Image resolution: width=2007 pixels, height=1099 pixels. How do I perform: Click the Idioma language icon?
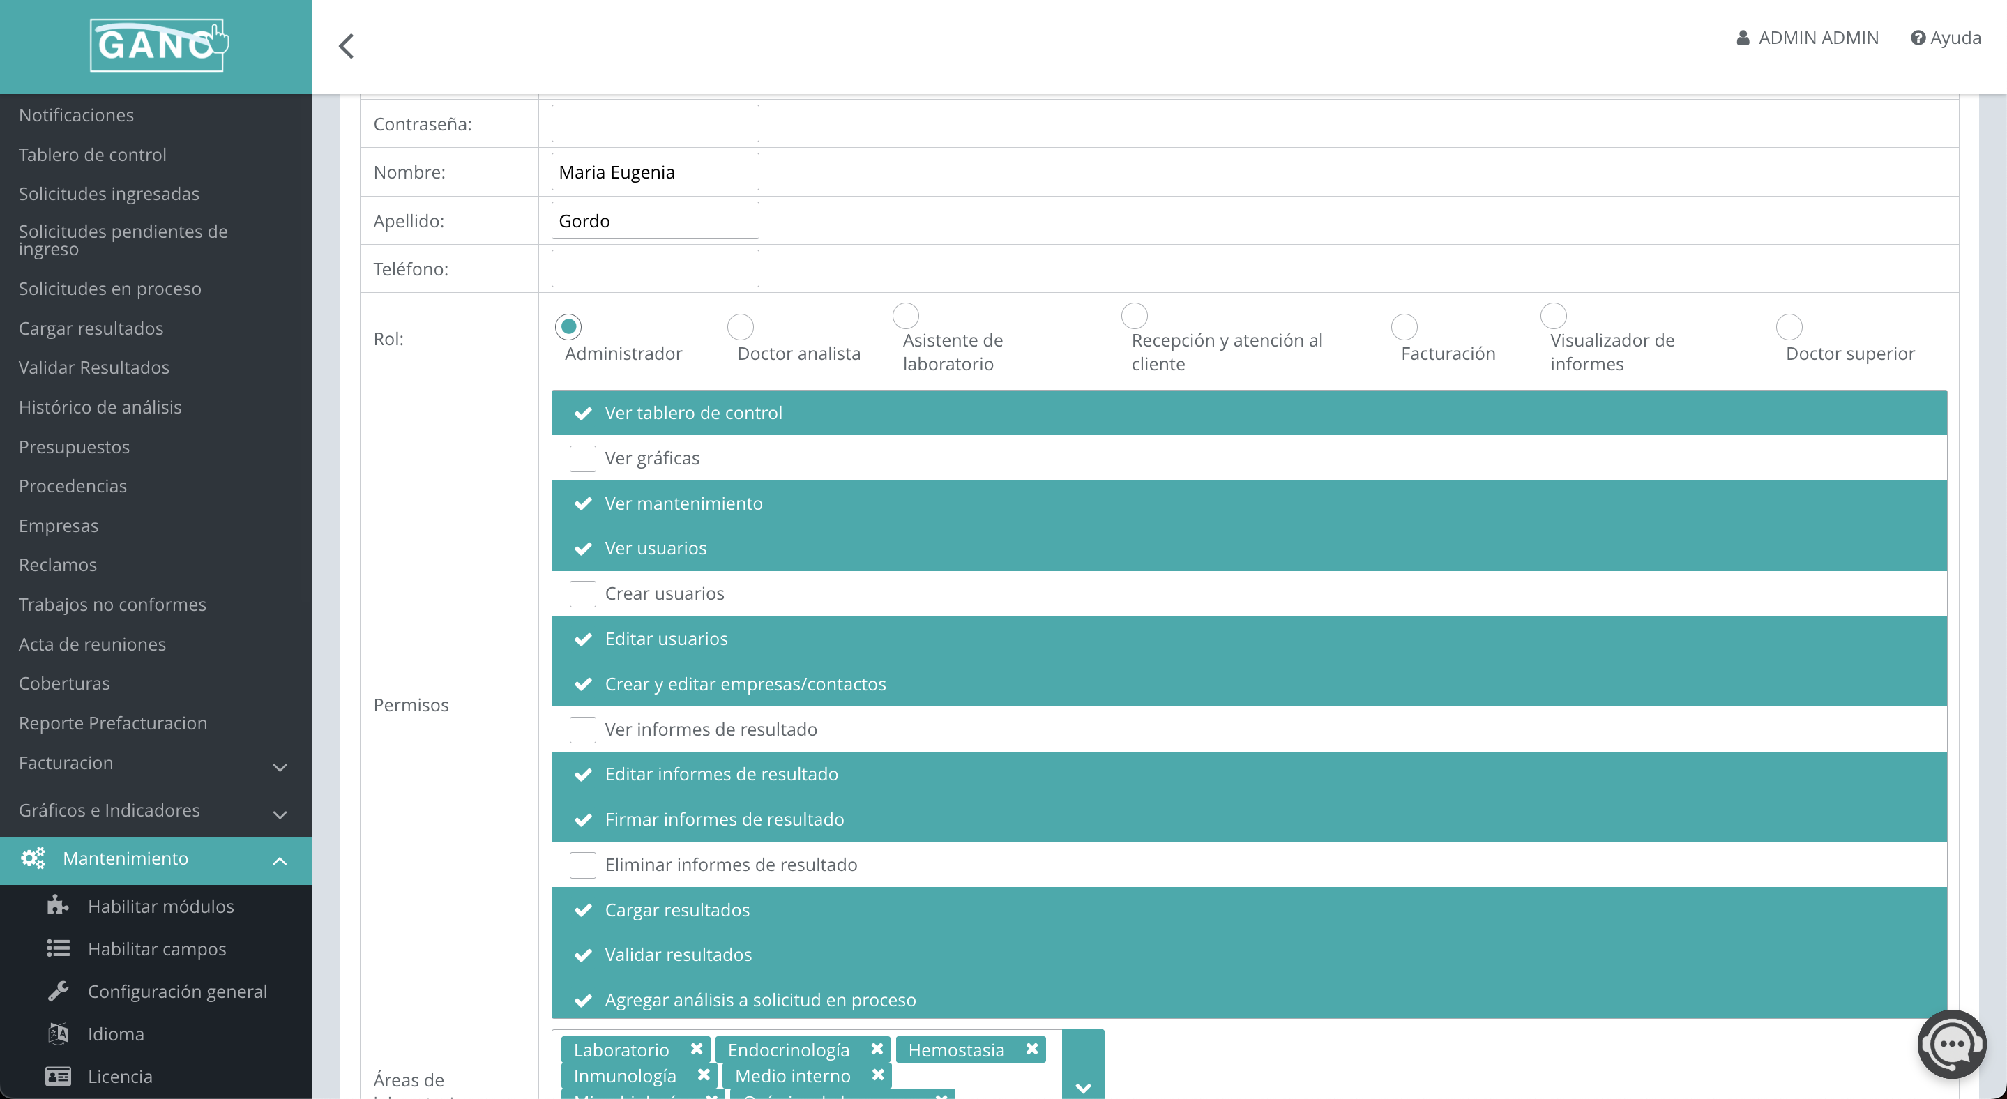click(x=58, y=1033)
